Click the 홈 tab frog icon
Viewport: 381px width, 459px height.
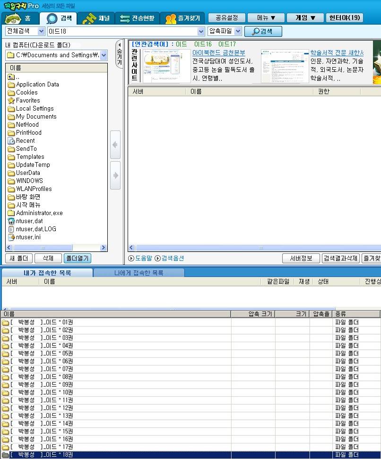tap(12, 19)
